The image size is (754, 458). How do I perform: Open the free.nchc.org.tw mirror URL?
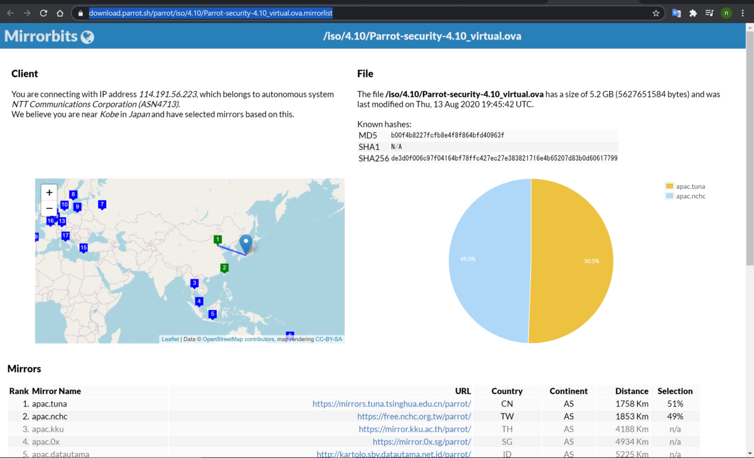pos(414,417)
